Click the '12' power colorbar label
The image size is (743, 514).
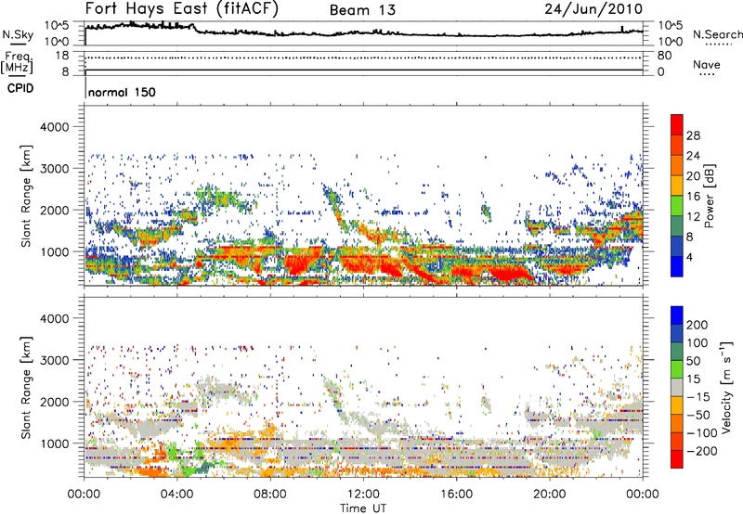click(x=693, y=217)
